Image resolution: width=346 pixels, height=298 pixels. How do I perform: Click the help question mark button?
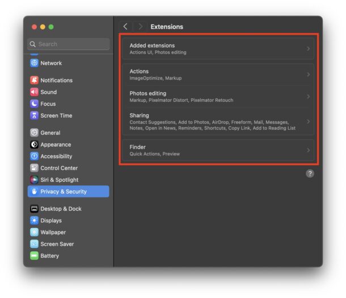[x=310, y=173]
